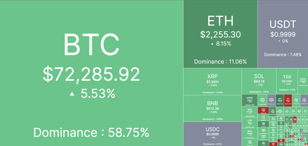Select the ETH heatmap tile
Image resolution: width=308 pixels, height=146 pixels.
[220, 34]
